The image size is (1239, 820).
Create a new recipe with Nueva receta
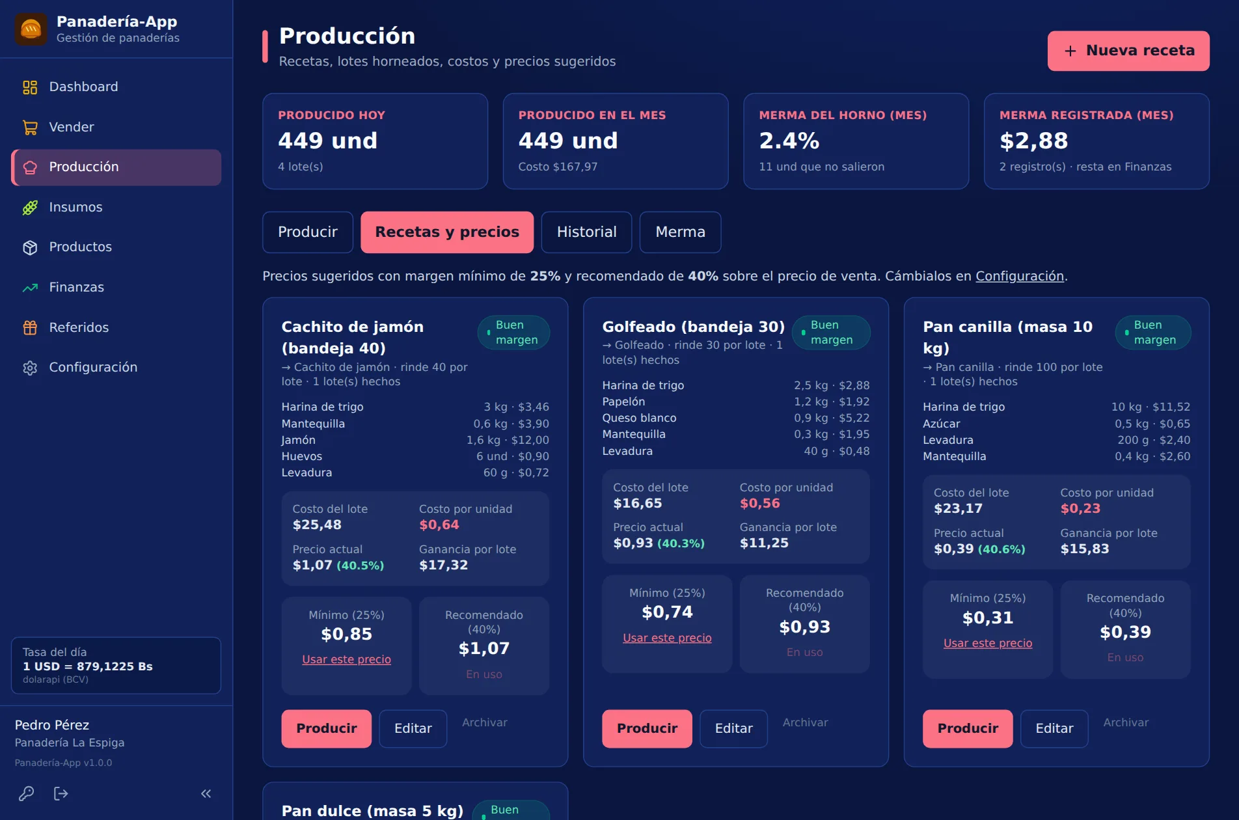pos(1128,51)
